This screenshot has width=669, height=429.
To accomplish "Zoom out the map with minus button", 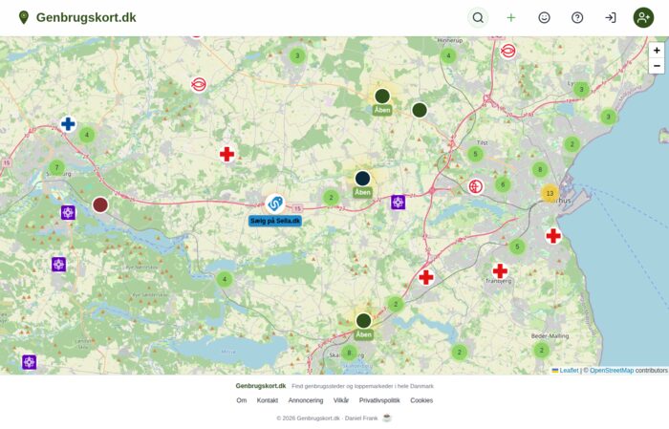I will coord(657,66).
